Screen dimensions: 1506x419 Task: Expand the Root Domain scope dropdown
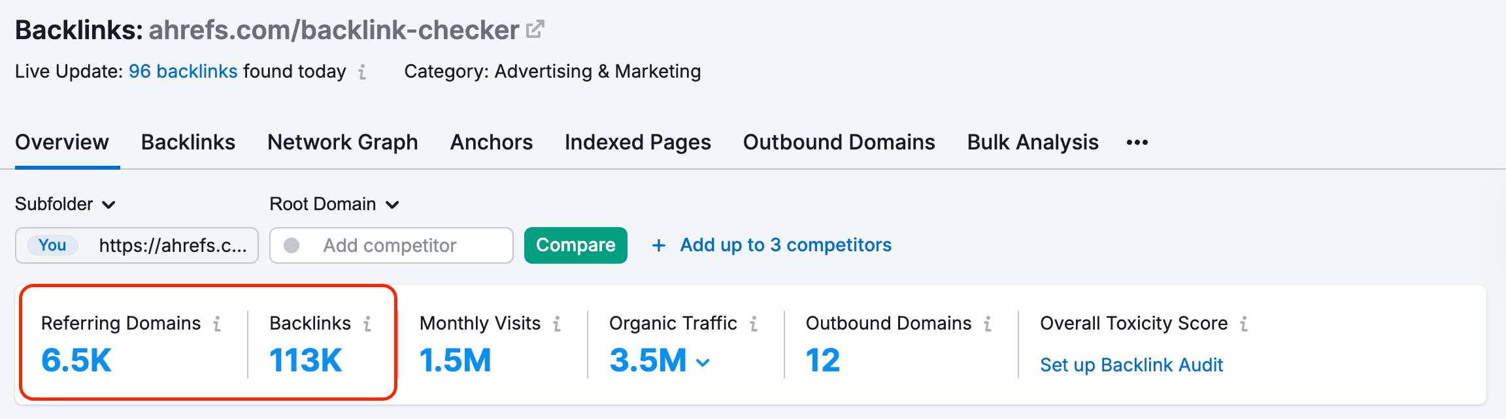coord(334,204)
